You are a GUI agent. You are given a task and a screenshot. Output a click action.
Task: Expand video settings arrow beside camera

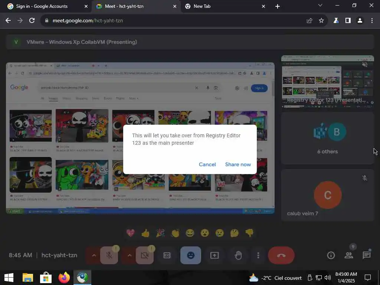point(130,255)
